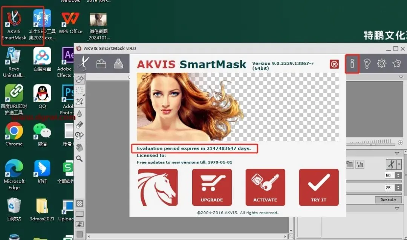Click the Microsoft Edge desktop icon
Screen dimensions: 407x240
pyautogui.click(x=14, y=175)
